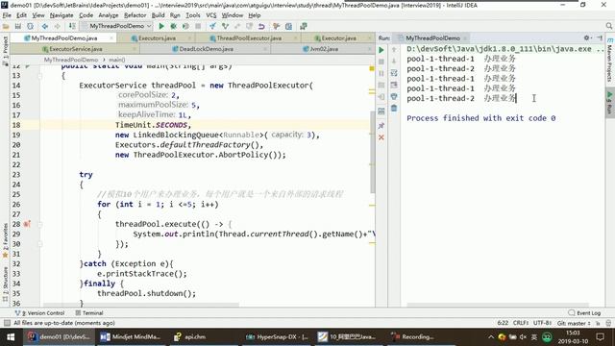This screenshot has width=615, height=346.
Task: Open the Run panel gear settings dropdown
Action: pos(587,38)
